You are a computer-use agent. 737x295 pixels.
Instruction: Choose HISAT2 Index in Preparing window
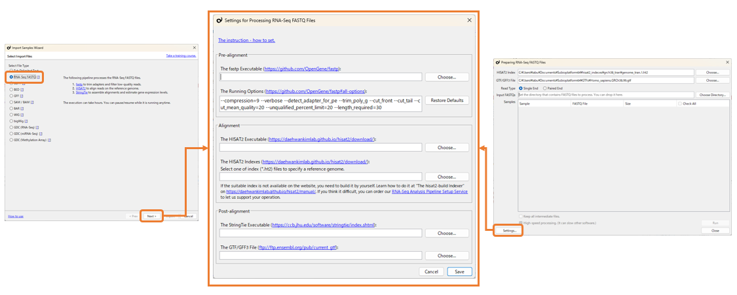713,72
